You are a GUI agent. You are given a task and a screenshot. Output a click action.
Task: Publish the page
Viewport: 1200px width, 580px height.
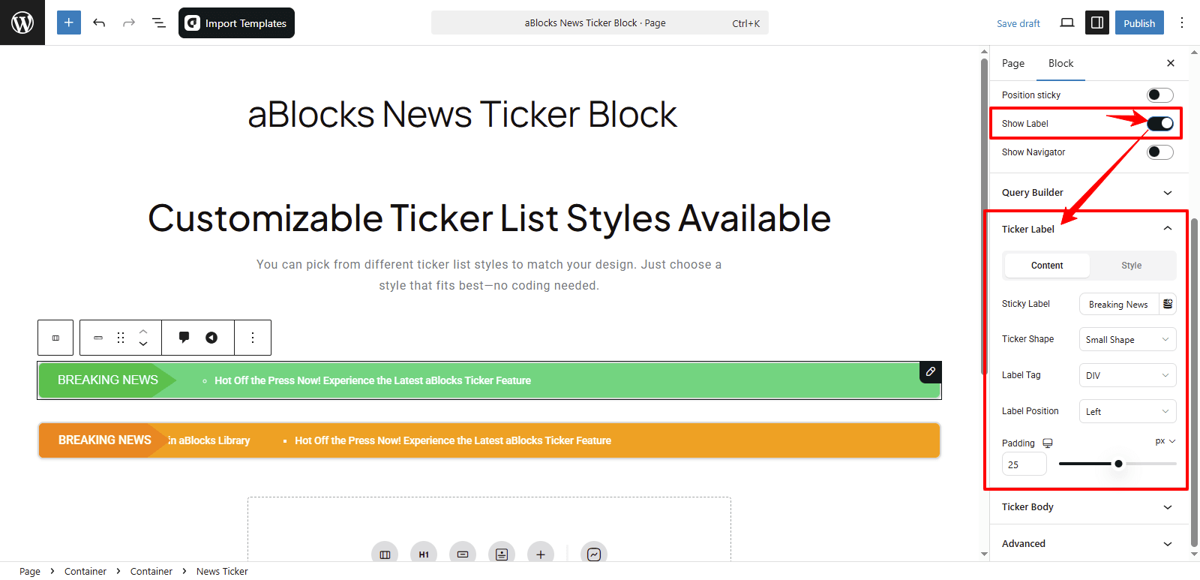1139,23
